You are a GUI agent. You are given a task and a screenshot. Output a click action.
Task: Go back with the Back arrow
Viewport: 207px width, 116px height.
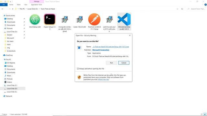coord(3,9)
